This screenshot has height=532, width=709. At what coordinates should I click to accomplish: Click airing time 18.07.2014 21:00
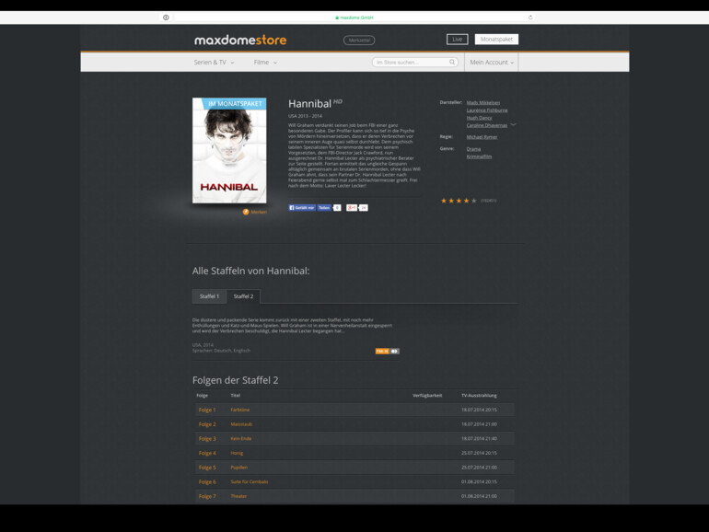coord(479,424)
